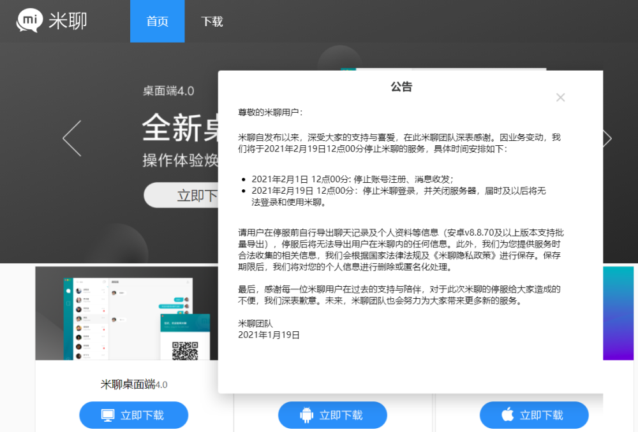Click the 桌面端4.0 banner subtitle

[x=168, y=90]
